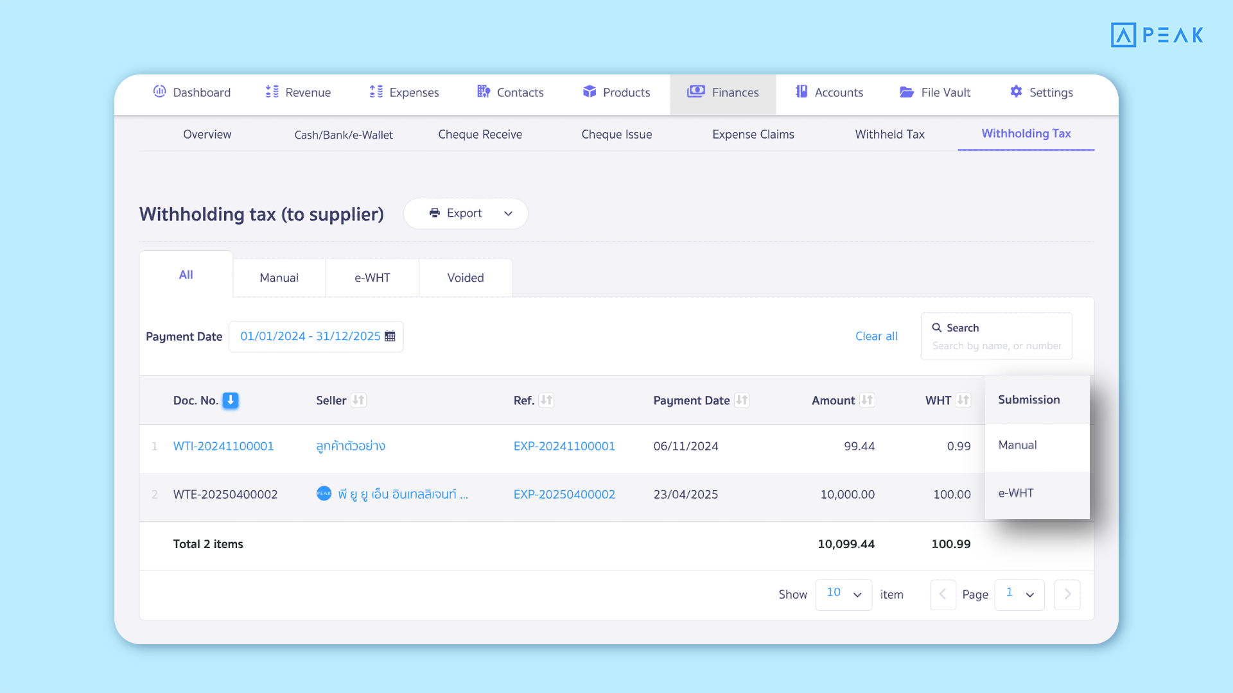Open the calendar icon in Payment Date
Viewport: 1233px width, 693px height.
(x=390, y=336)
